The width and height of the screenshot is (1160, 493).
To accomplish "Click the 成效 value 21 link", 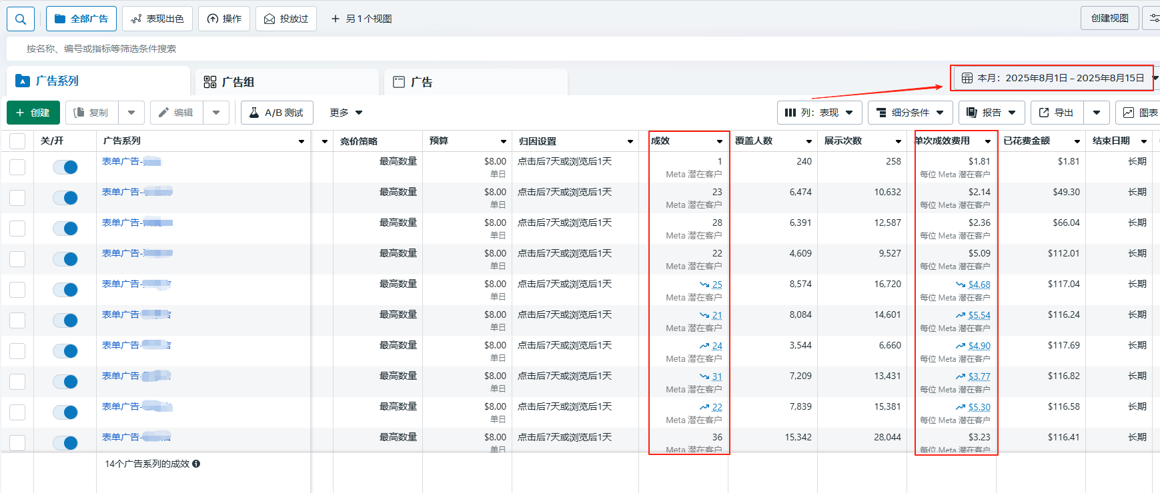I will (717, 315).
